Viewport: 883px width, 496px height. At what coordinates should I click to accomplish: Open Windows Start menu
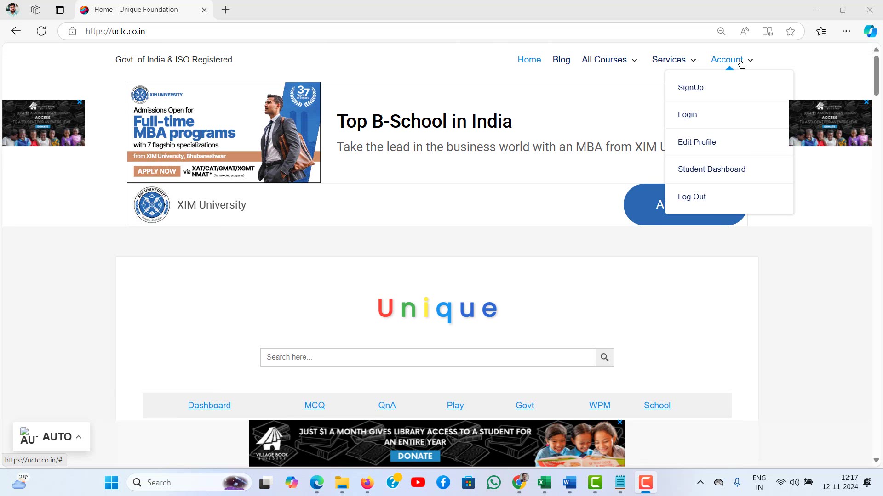pos(111,483)
